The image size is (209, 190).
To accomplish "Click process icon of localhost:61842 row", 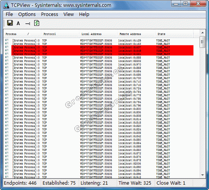I will pos(7,136).
